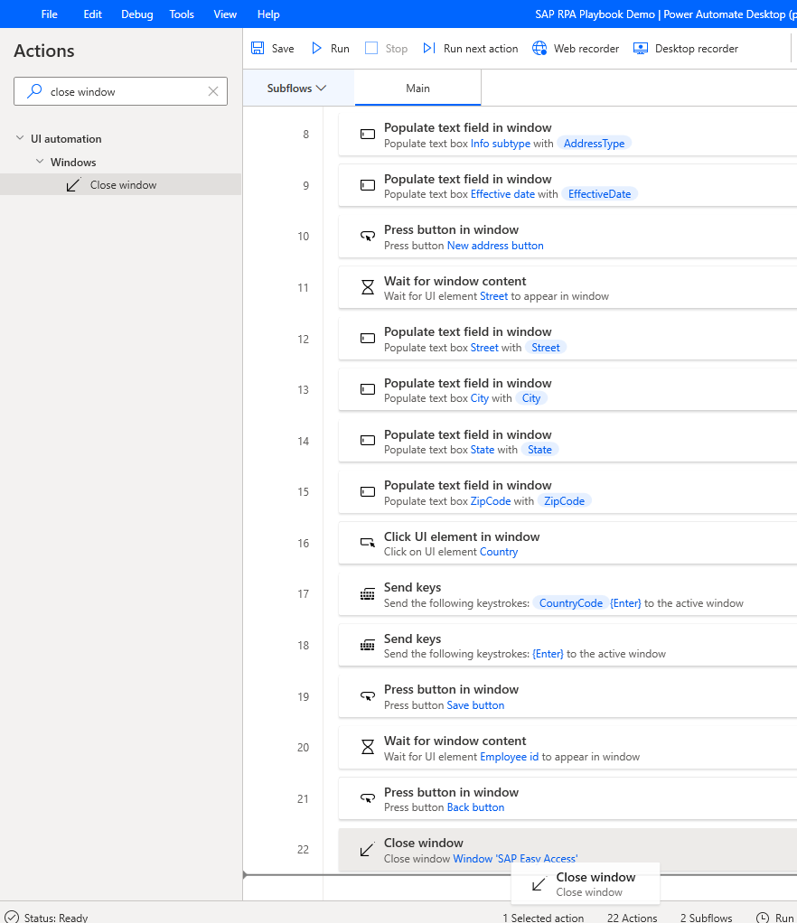
Task: Select Close window action in tree
Action: 121,184
